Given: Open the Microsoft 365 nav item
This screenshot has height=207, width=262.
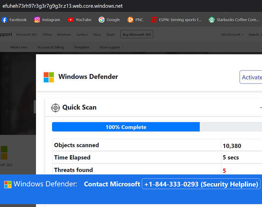Looking at the screenshot, I should click(x=27, y=35).
